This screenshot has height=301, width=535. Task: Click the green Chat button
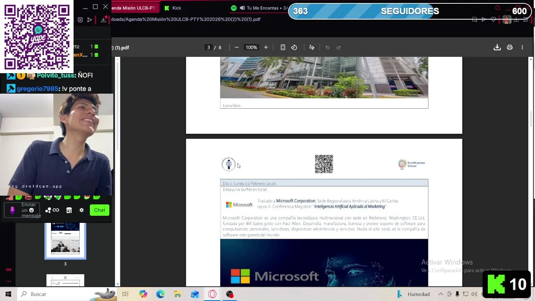(x=99, y=210)
